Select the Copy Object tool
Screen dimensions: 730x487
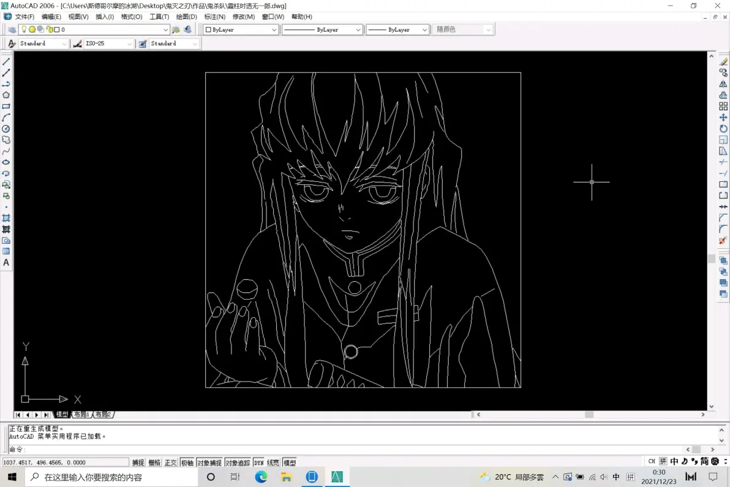tap(723, 73)
